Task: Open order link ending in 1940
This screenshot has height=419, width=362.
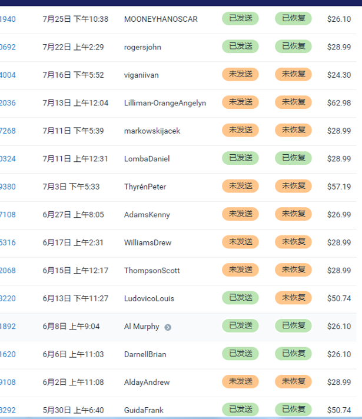Action: 8,19
